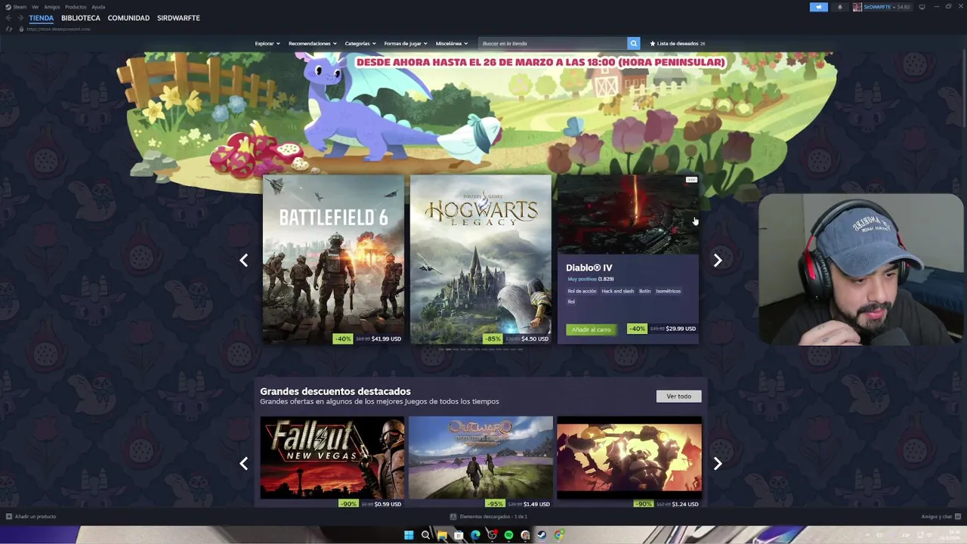This screenshot has height=544, width=967.
Task: Click the wishlist star icon
Action: (x=653, y=43)
